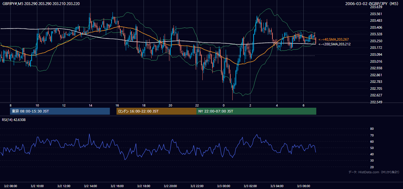The height and width of the screenshot is (189, 403).
Task: Click the 203.094 price axis label
Action: point(376,54)
